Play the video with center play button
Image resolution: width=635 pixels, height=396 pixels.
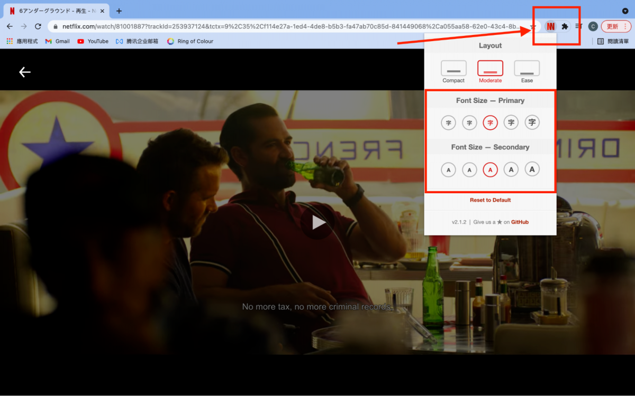(317, 222)
